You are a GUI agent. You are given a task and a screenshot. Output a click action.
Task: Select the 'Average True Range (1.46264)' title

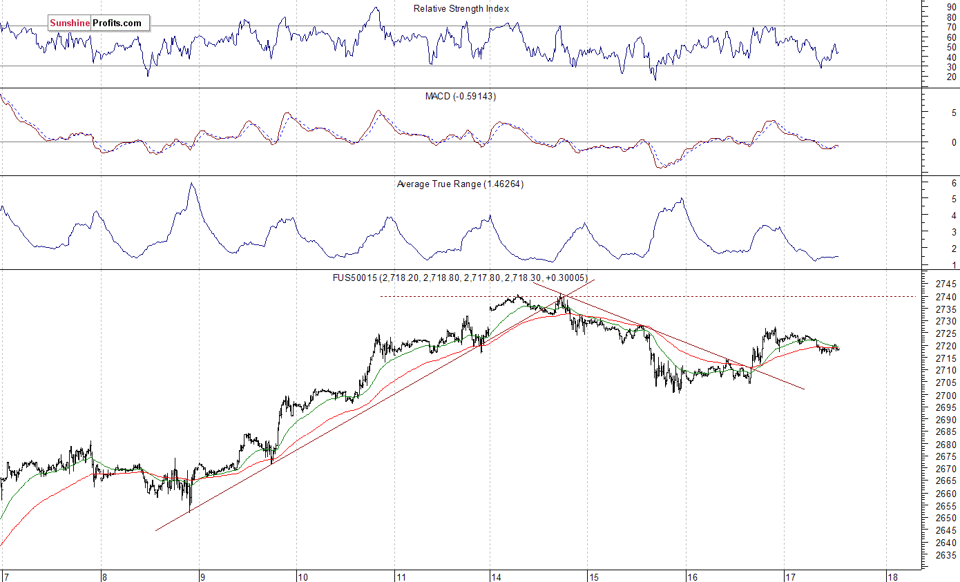(460, 184)
